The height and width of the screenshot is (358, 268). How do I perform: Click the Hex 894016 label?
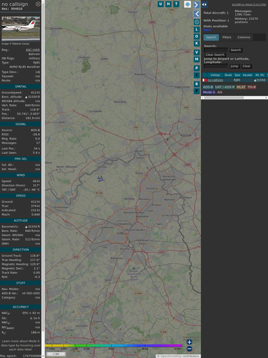pos(12,9)
